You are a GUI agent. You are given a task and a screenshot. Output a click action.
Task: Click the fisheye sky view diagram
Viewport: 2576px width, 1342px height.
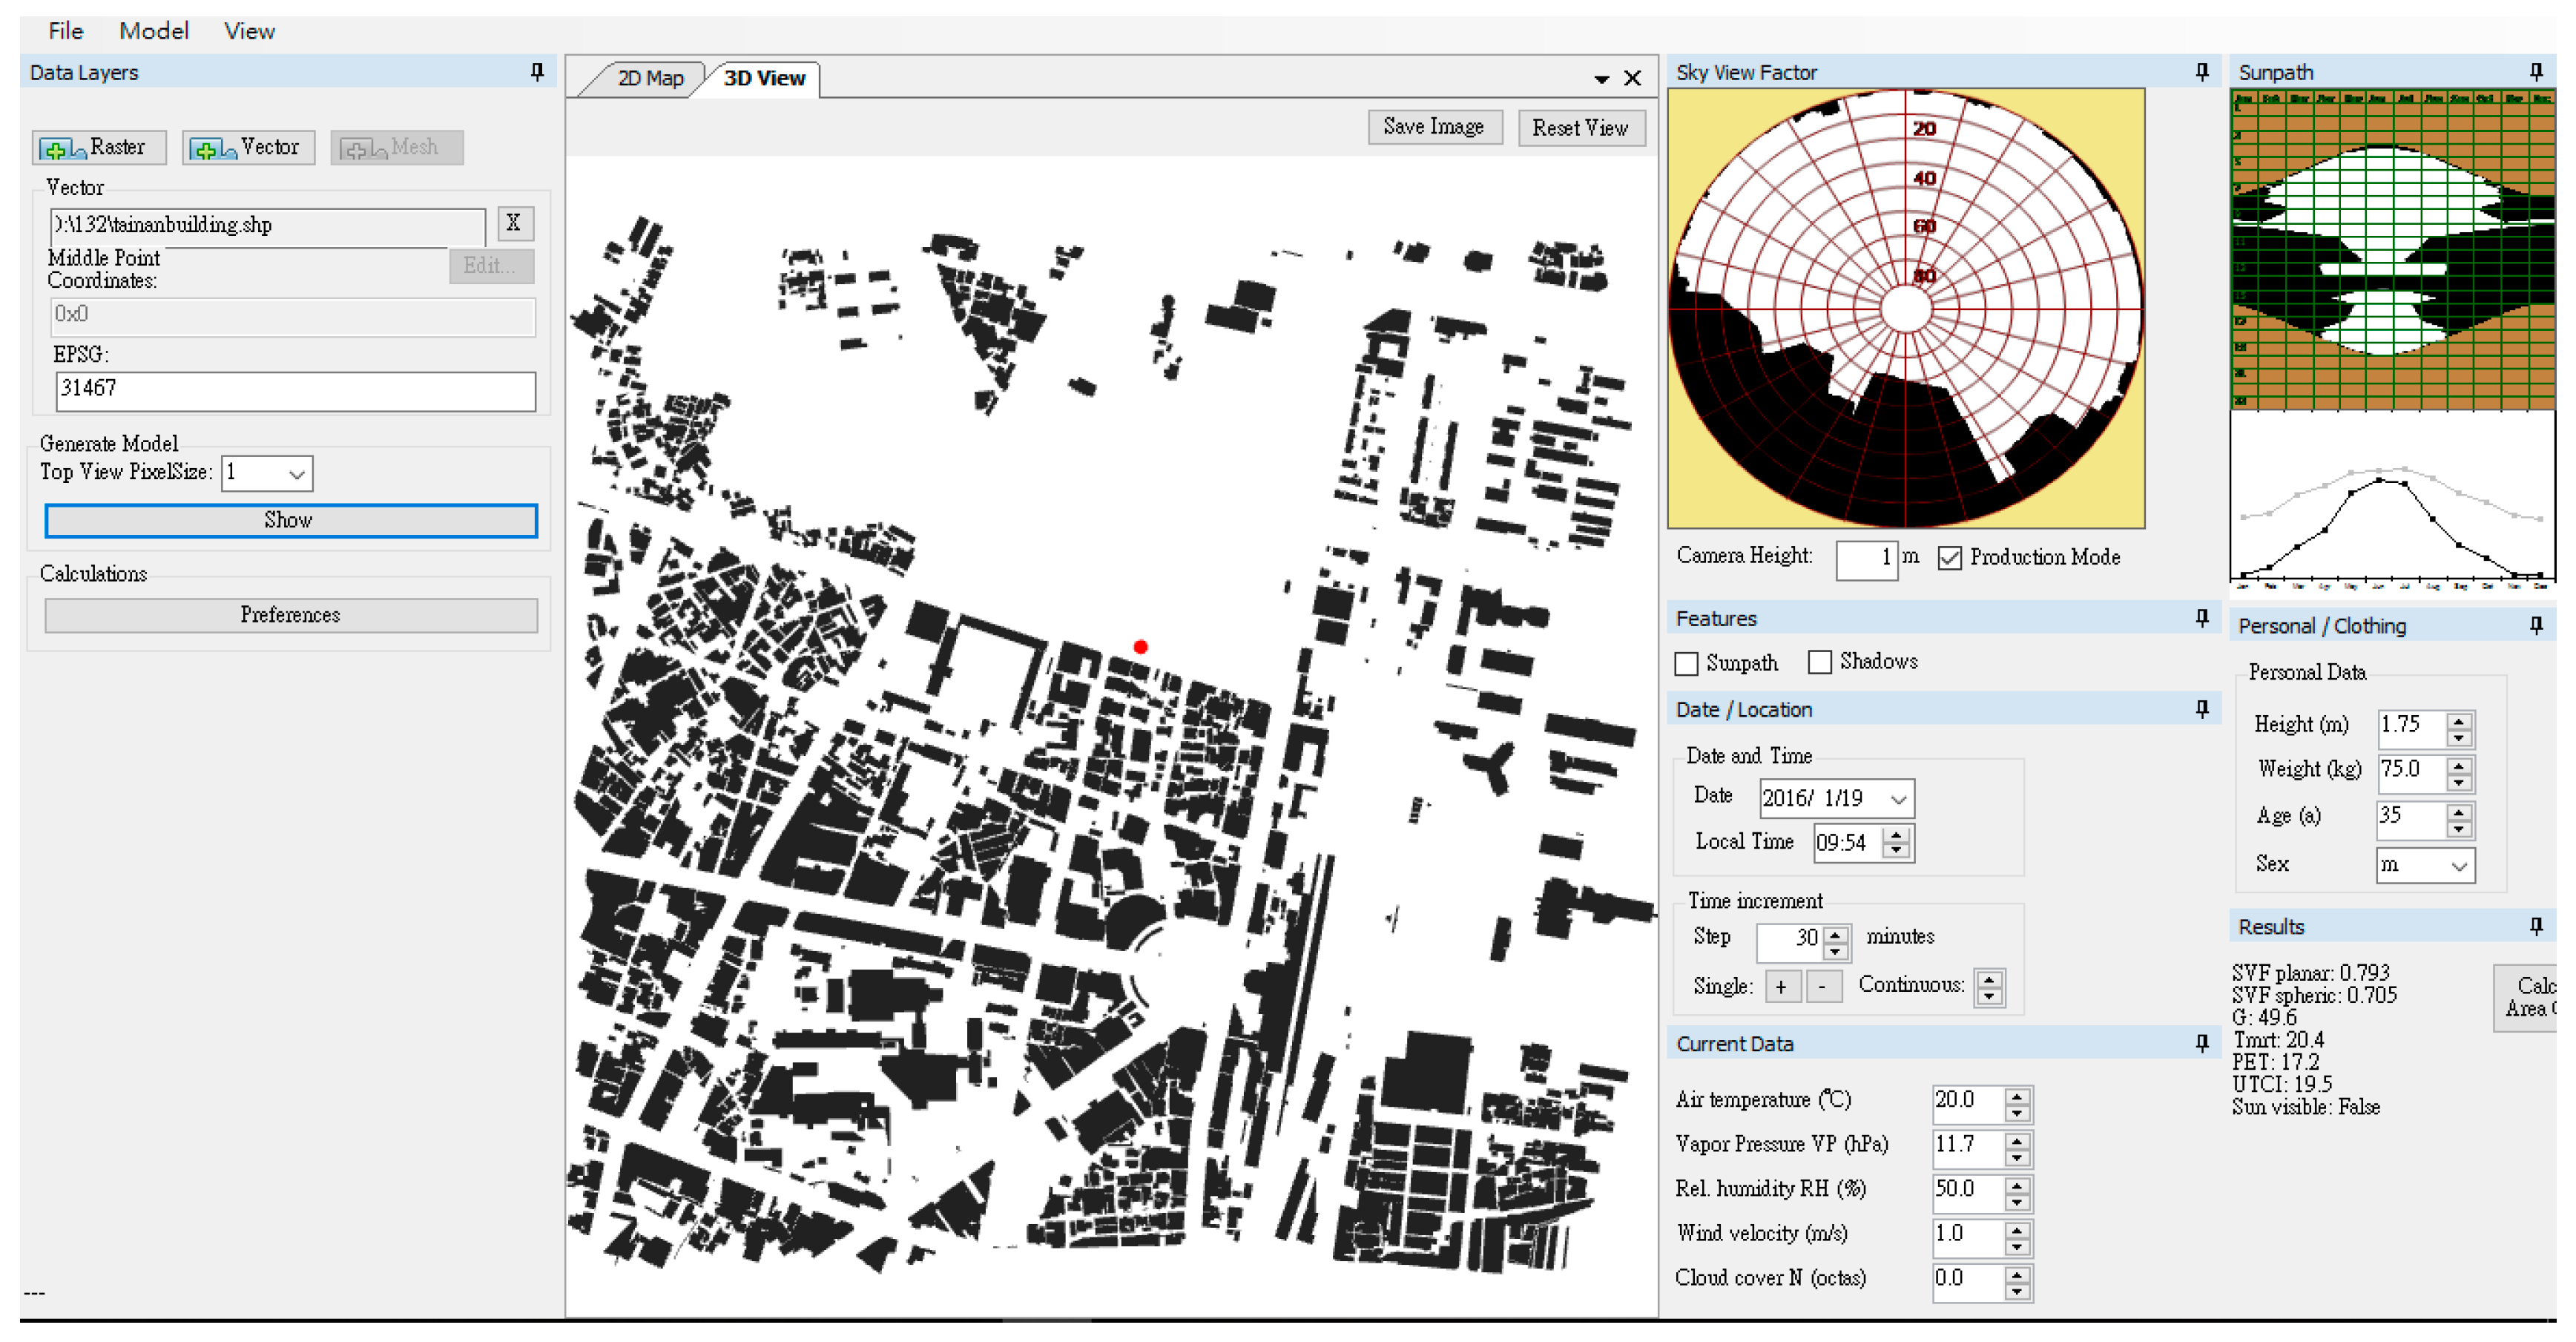click(x=1905, y=308)
